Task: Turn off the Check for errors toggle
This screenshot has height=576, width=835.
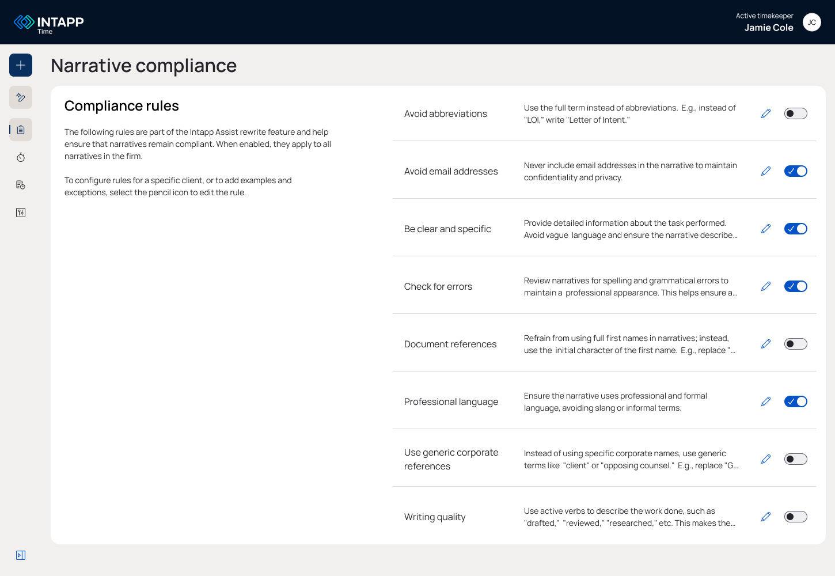Action: (796, 286)
